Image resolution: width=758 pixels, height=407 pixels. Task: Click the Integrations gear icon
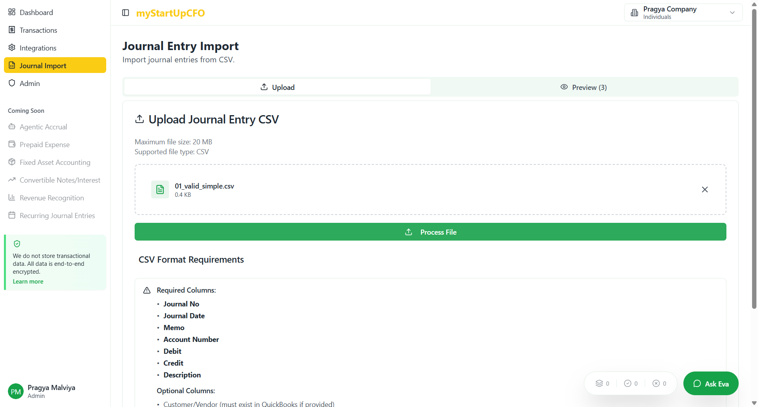click(x=12, y=48)
